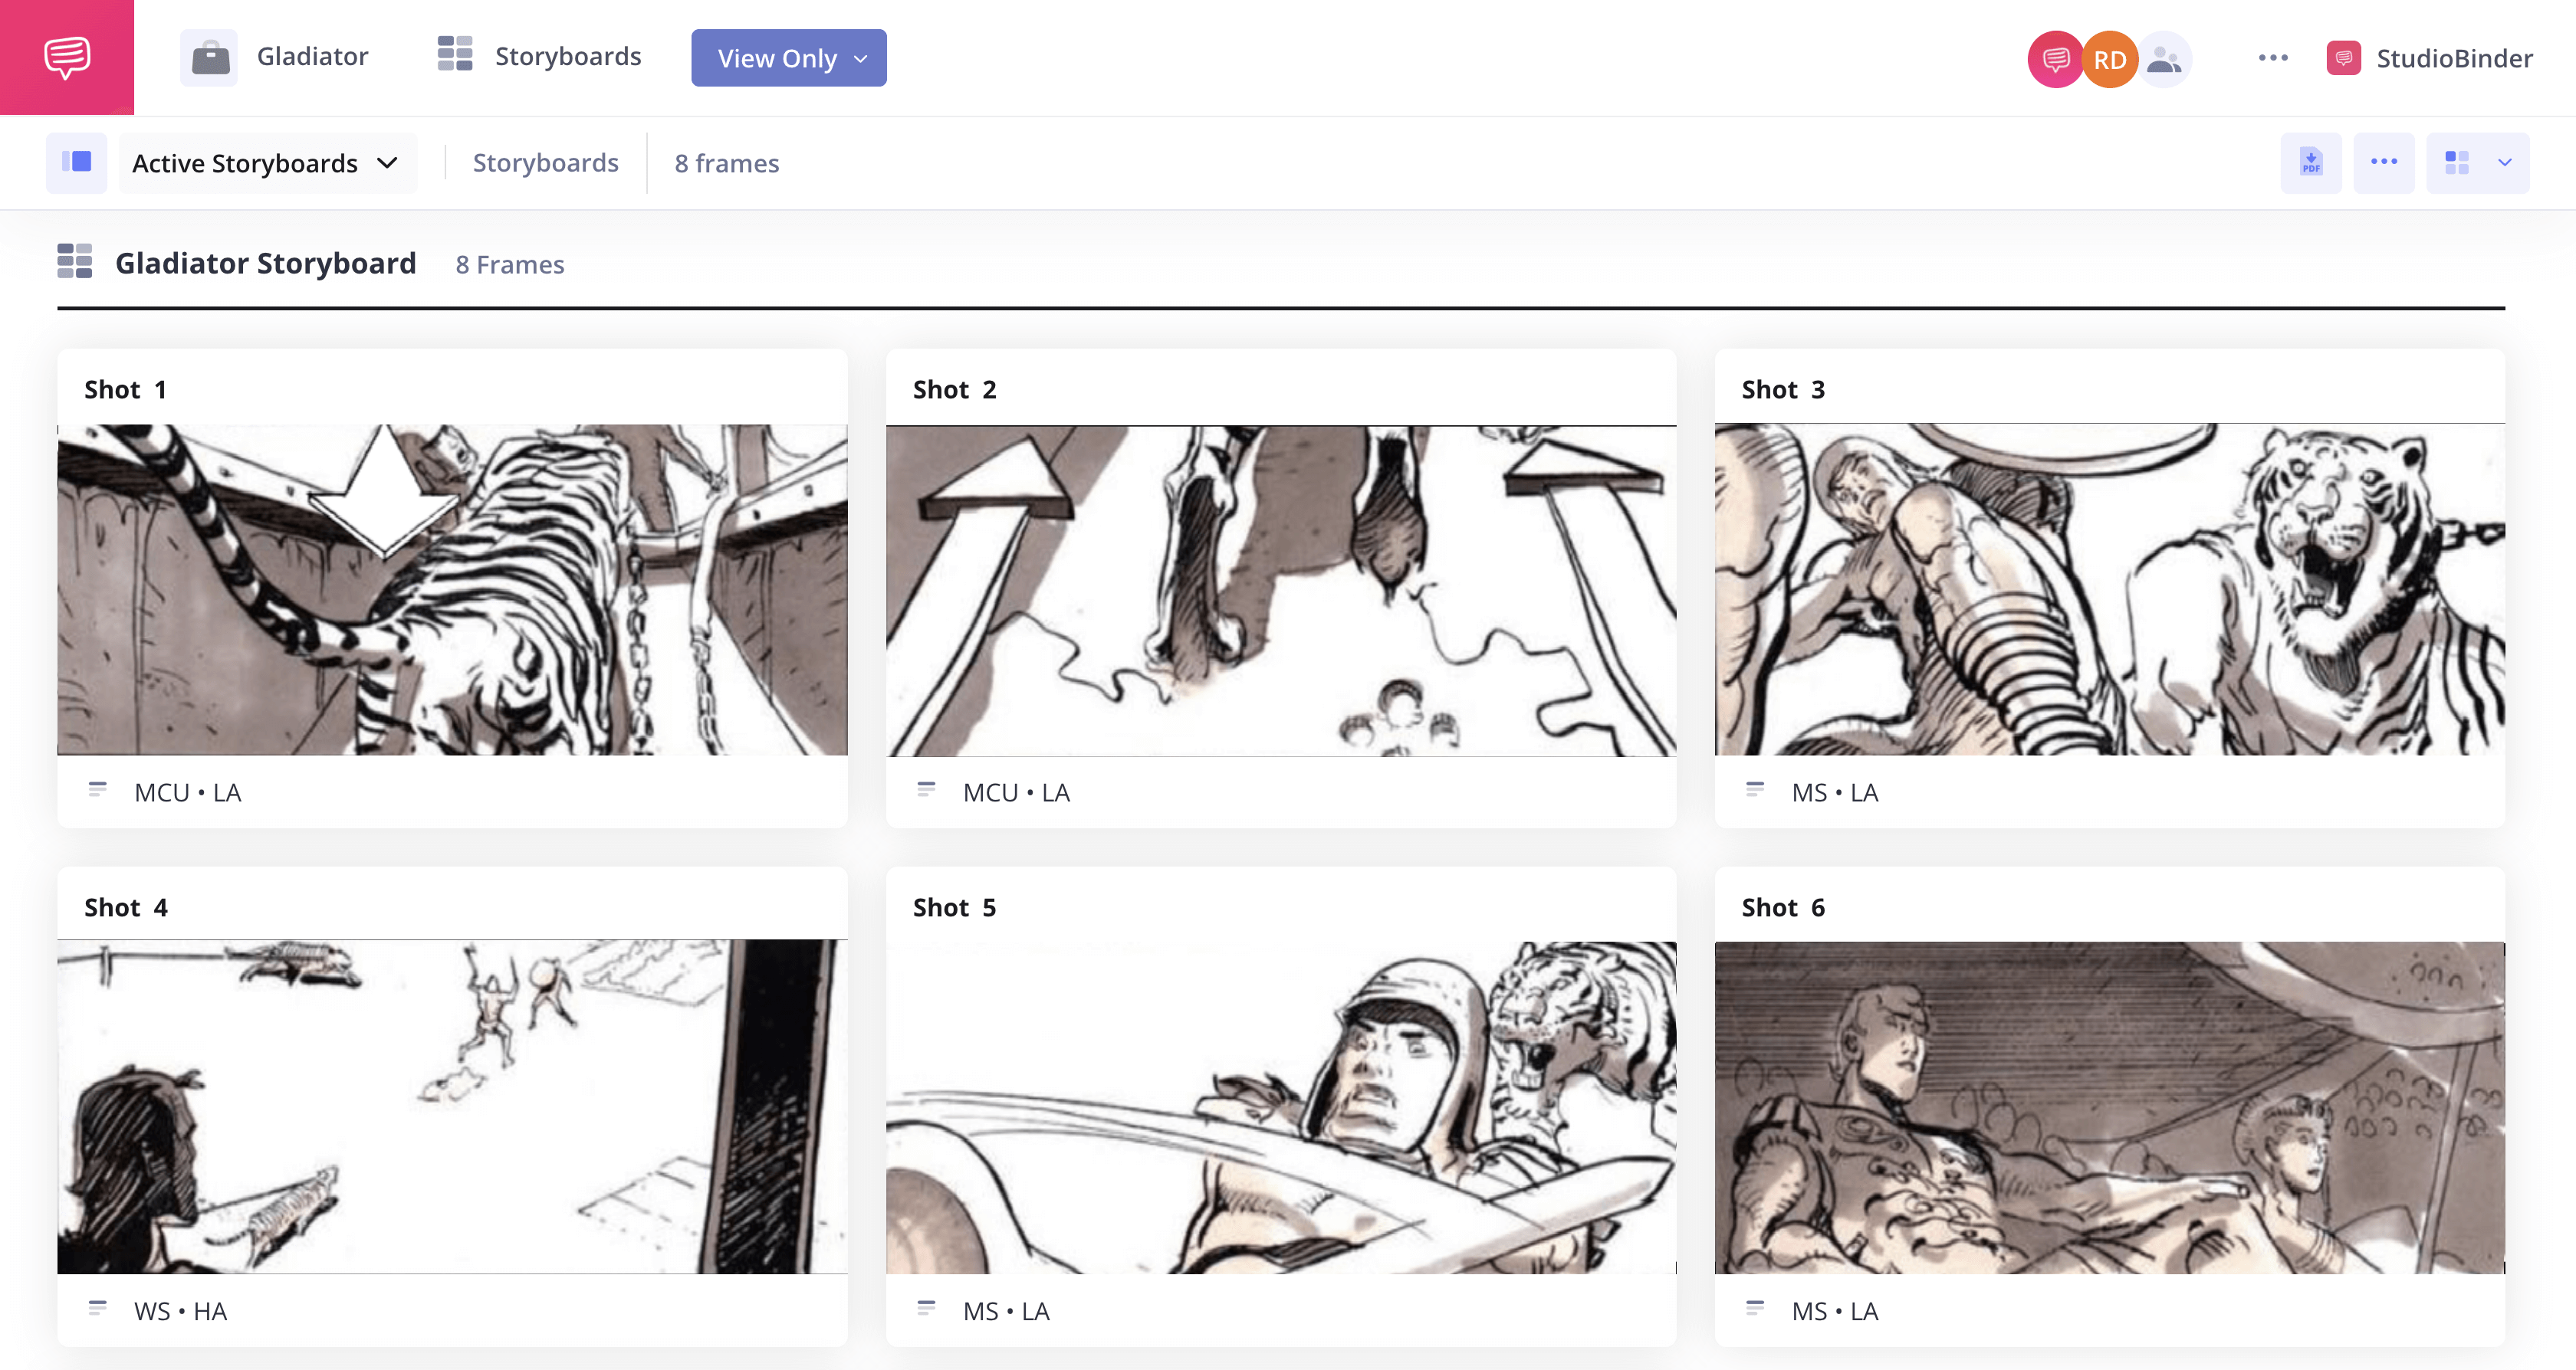Open the add collaborators people icon

pos(2164,59)
